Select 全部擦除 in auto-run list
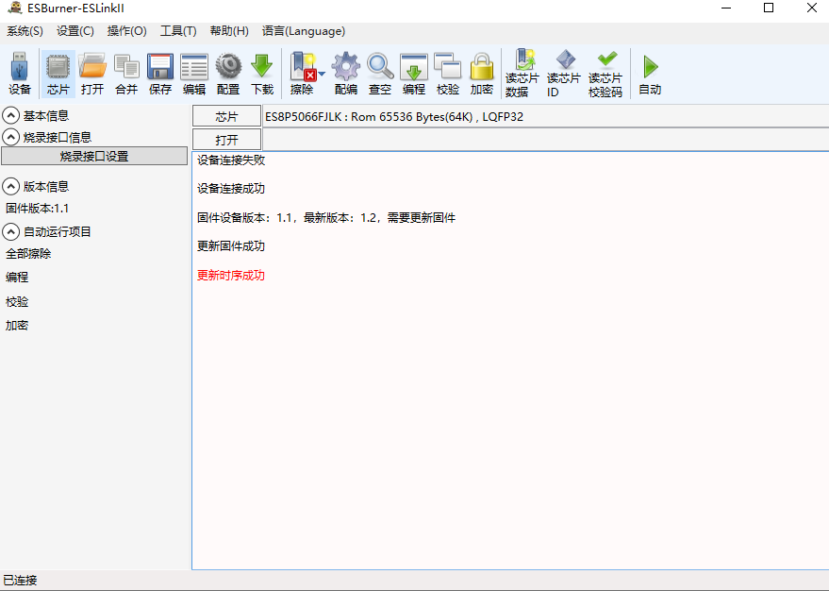Screen dimensions: 829x591 (x=28, y=254)
